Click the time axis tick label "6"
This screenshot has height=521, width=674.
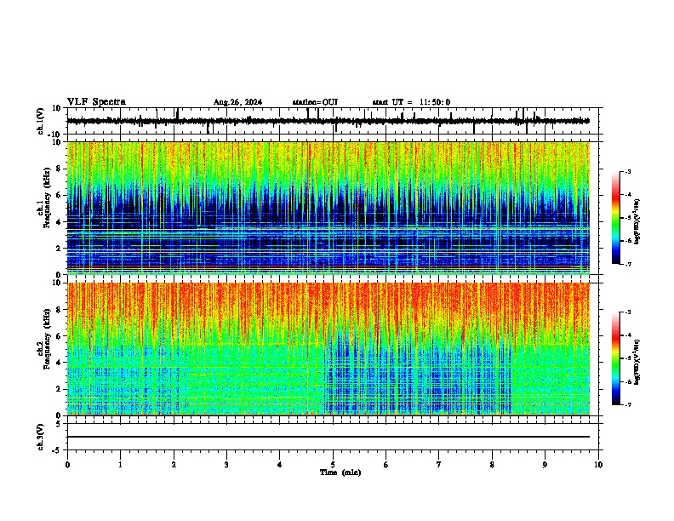[386, 465]
